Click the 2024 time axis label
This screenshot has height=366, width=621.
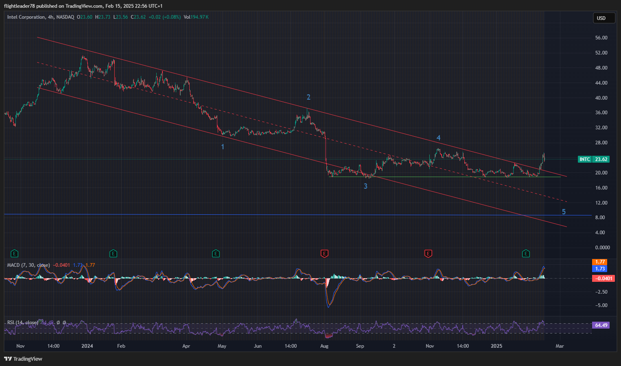coord(87,346)
